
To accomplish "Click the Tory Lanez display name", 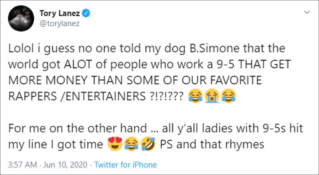I will (60, 13).
